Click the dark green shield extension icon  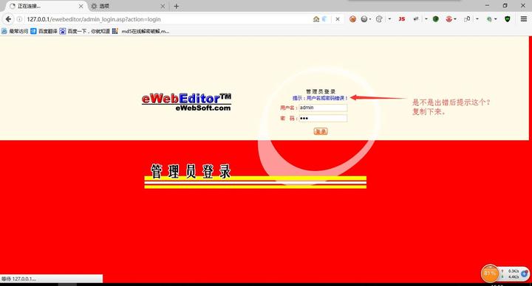[508, 19]
